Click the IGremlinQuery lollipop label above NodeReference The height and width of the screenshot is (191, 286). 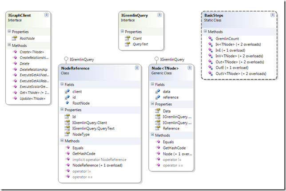82,59
